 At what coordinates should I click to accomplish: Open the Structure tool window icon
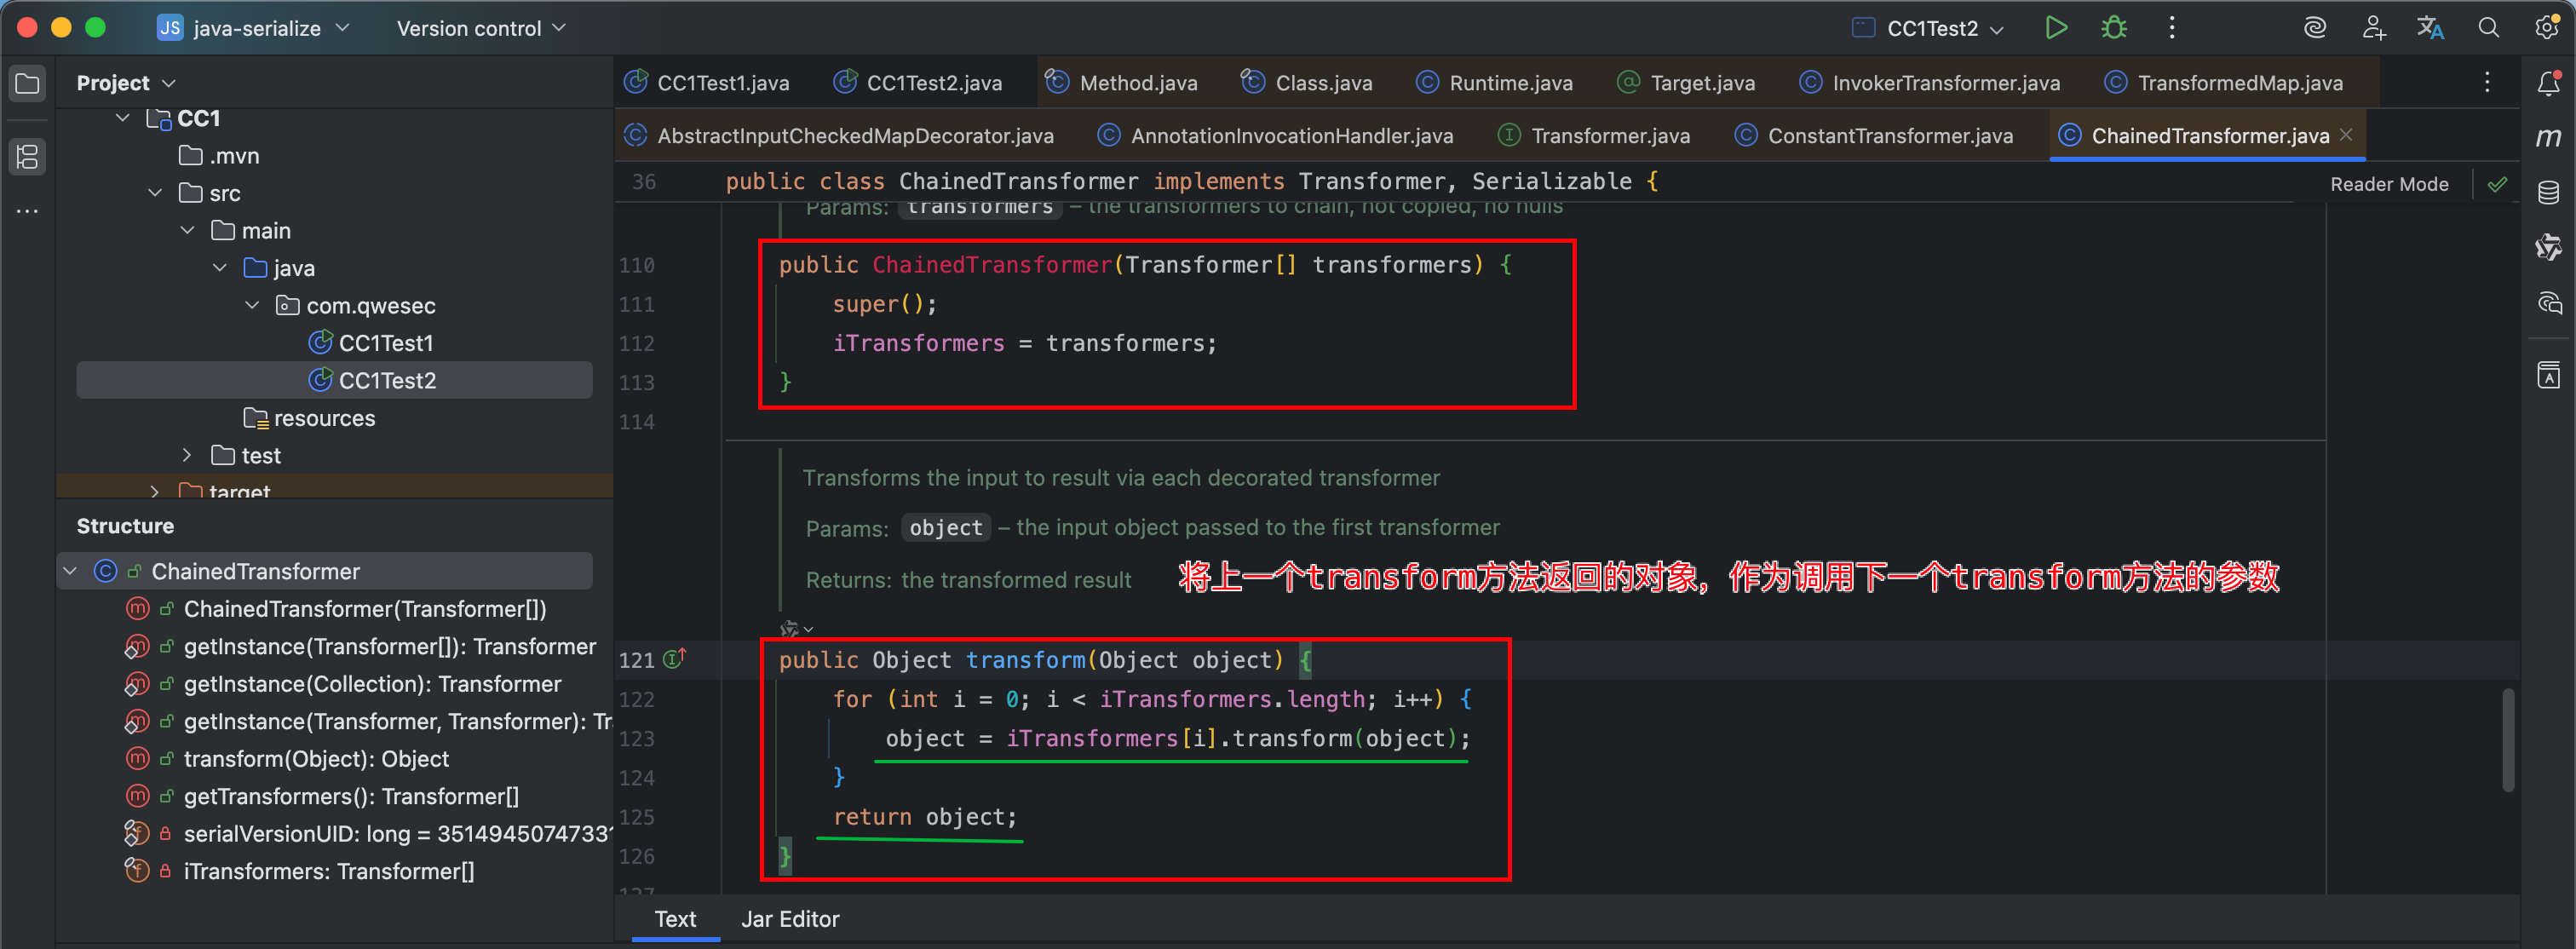point(27,156)
